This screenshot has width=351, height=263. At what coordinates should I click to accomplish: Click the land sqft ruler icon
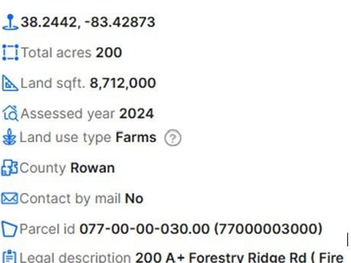(10, 83)
